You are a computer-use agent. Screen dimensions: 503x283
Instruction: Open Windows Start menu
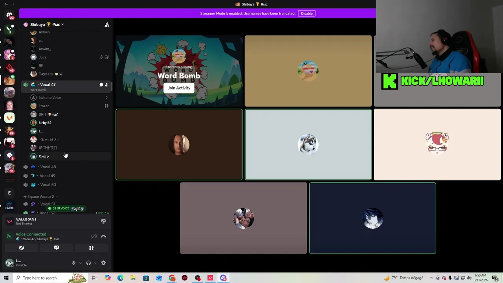pos(6,278)
